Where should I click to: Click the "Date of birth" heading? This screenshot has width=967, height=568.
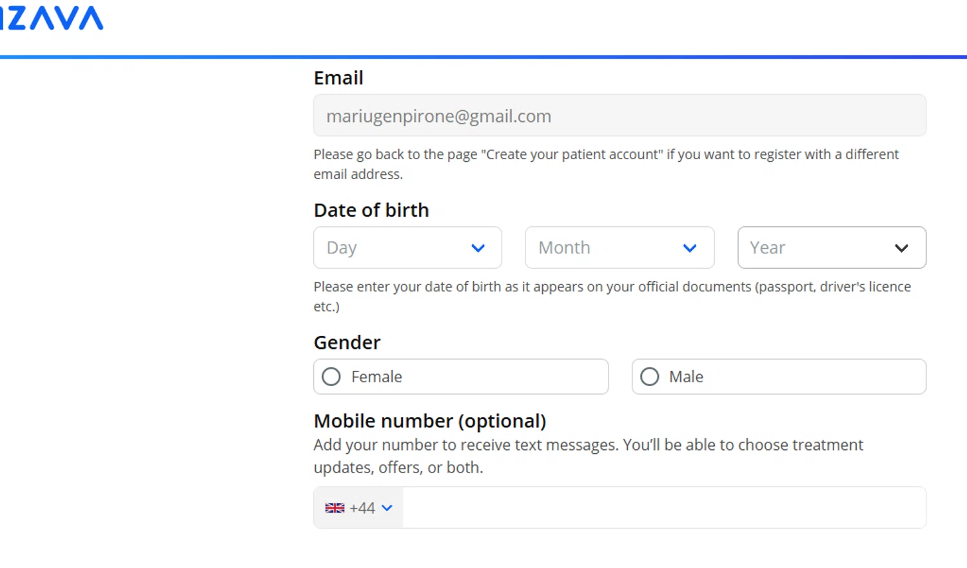(x=371, y=210)
